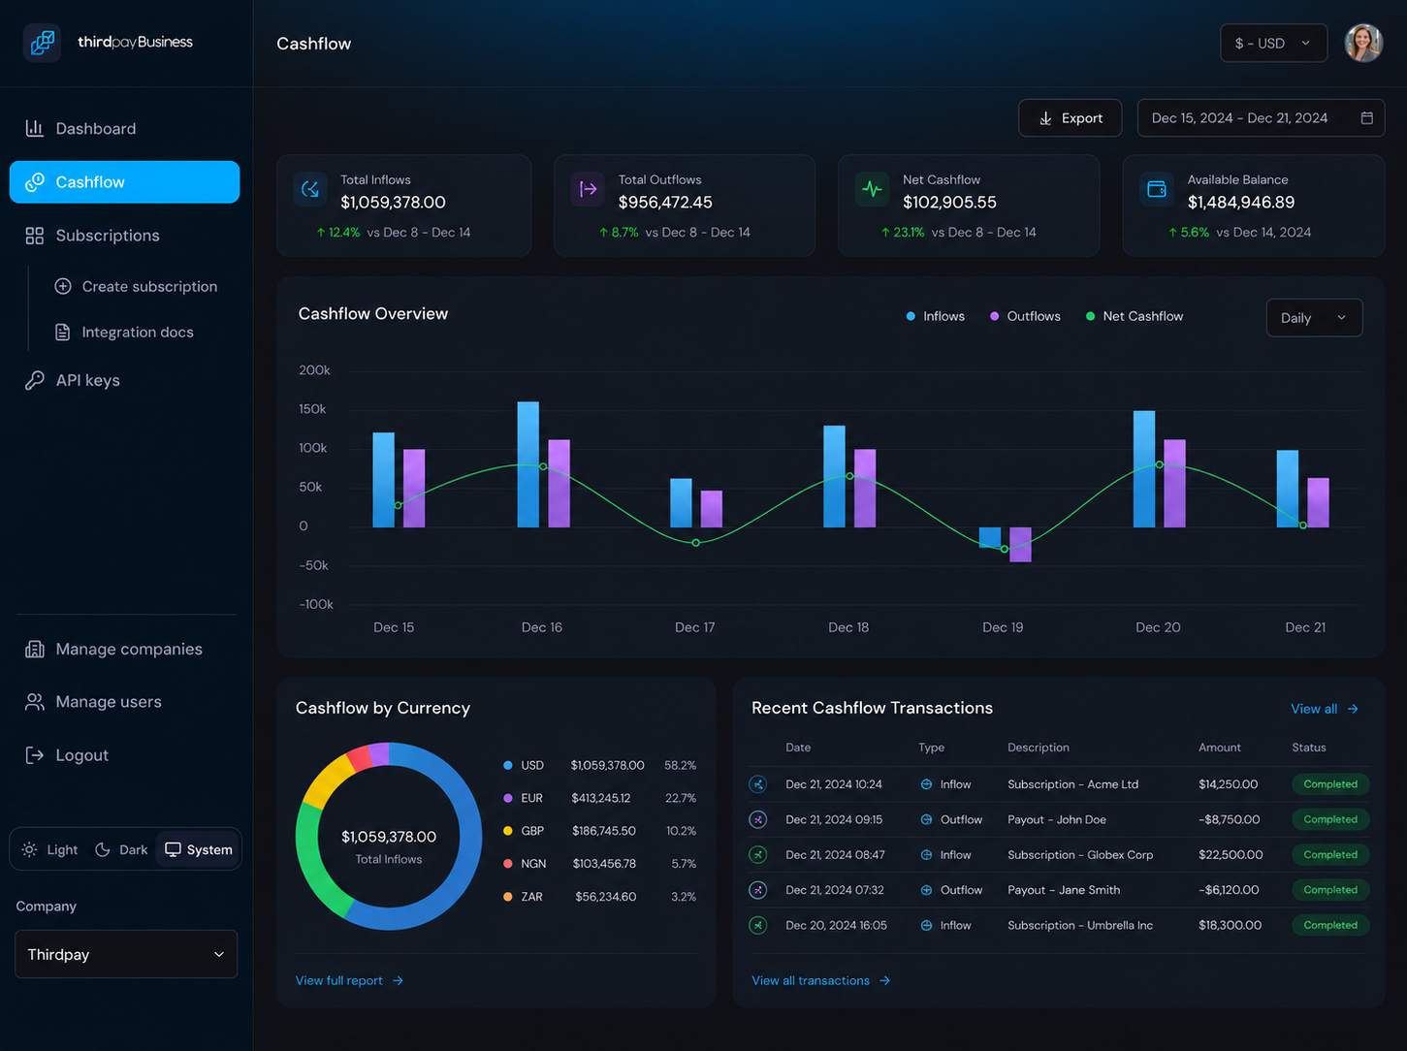This screenshot has height=1051, width=1407.
Task: Switch theme to Light
Action: point(49,849)
